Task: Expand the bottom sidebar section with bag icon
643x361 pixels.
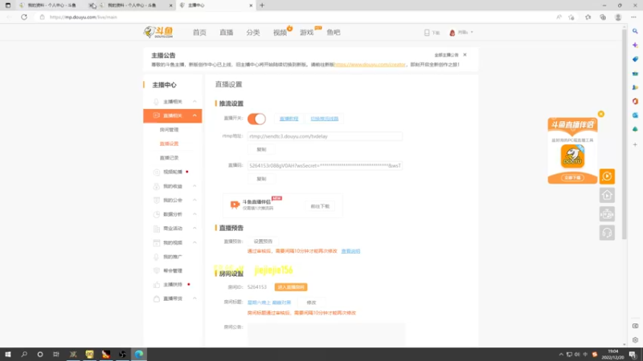Action: [x=195, y=298]
